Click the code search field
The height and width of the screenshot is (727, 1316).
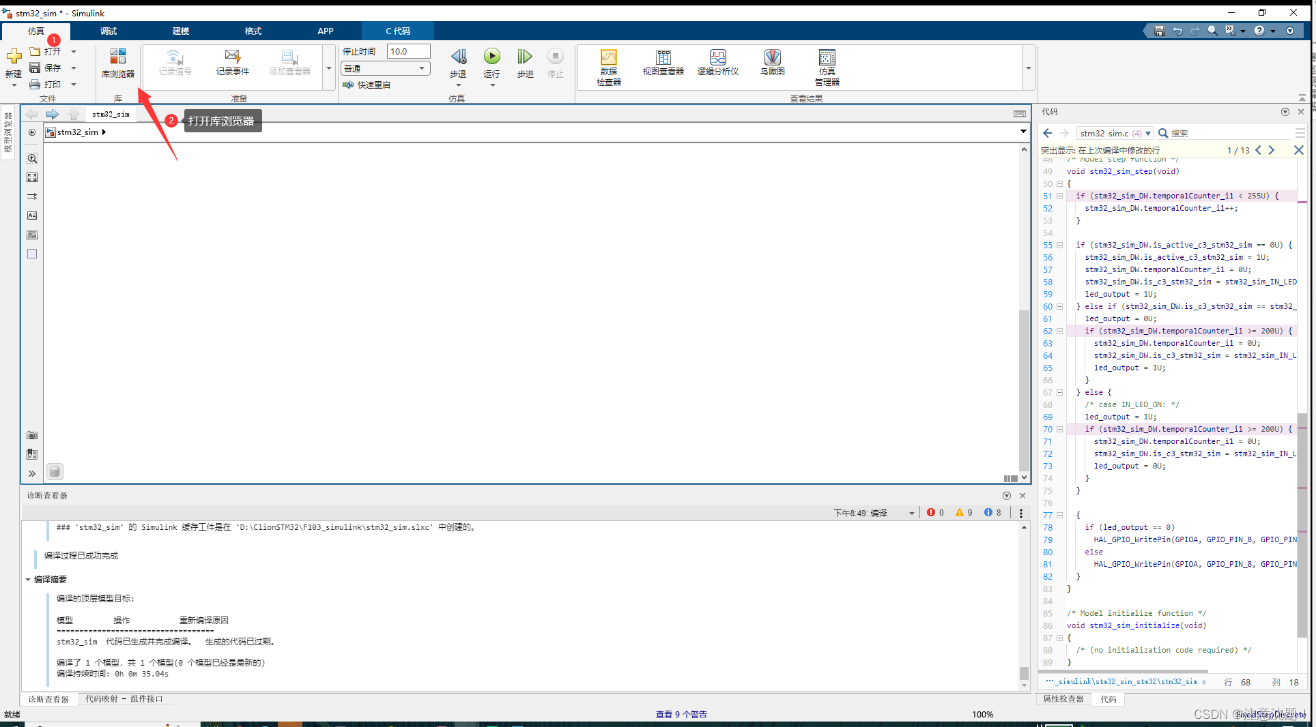coord(1229,133)
